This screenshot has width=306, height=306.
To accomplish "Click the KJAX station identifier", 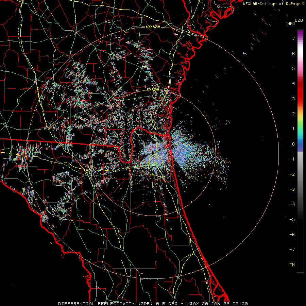I will coord(193,304).
